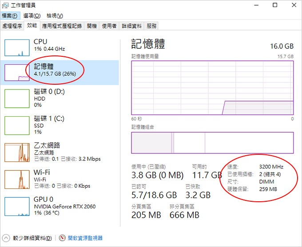Open the 檔案(F) menu
The width and height of the screenshot is (302, 247).
(x=10, y=16)
